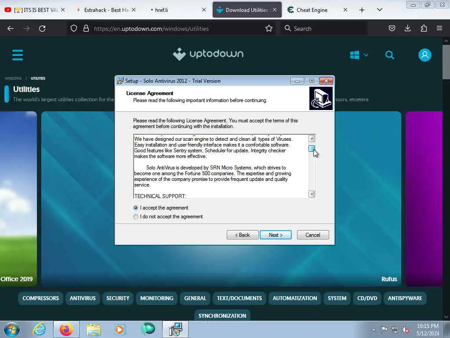Switch to the href.li tab

click(176, 10)
